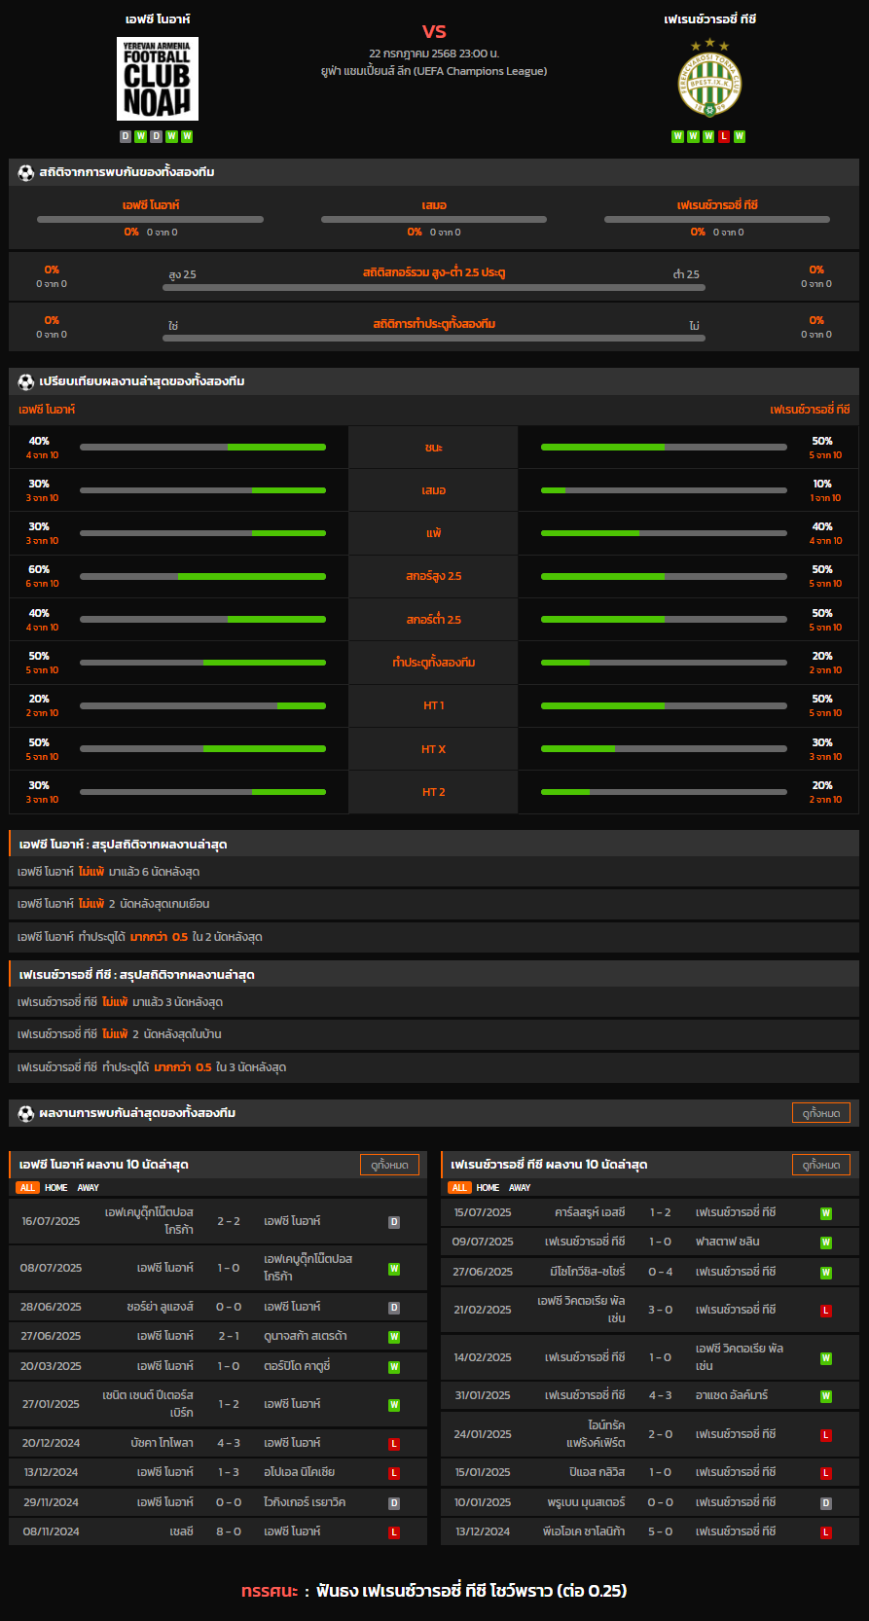The width and height of the screenshot is (869, 1621).
Task: Select AWAY tab in เฟเรนซ์วารอซี่ last-10 table
Action: (521, 1188)
